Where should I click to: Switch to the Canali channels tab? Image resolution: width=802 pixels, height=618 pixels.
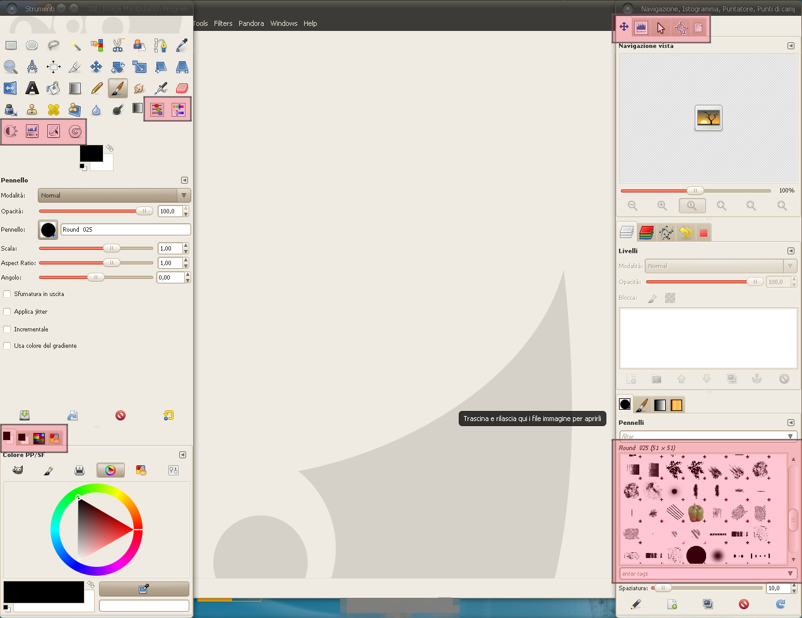tap(646, 232)
